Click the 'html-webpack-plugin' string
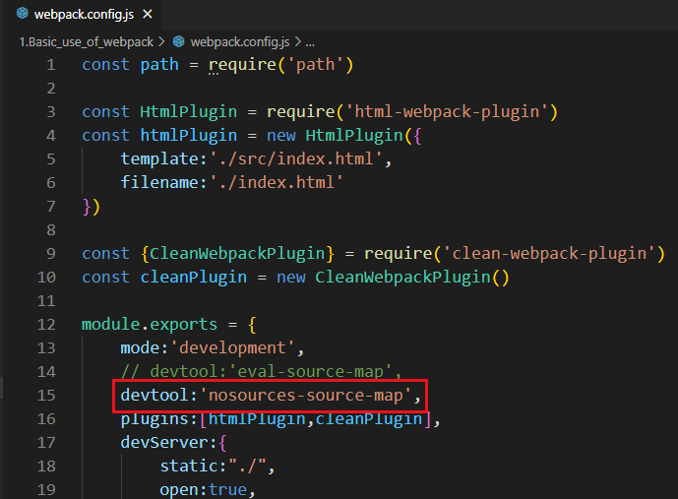This screenshot has height=499, width=678. point(447,112)
